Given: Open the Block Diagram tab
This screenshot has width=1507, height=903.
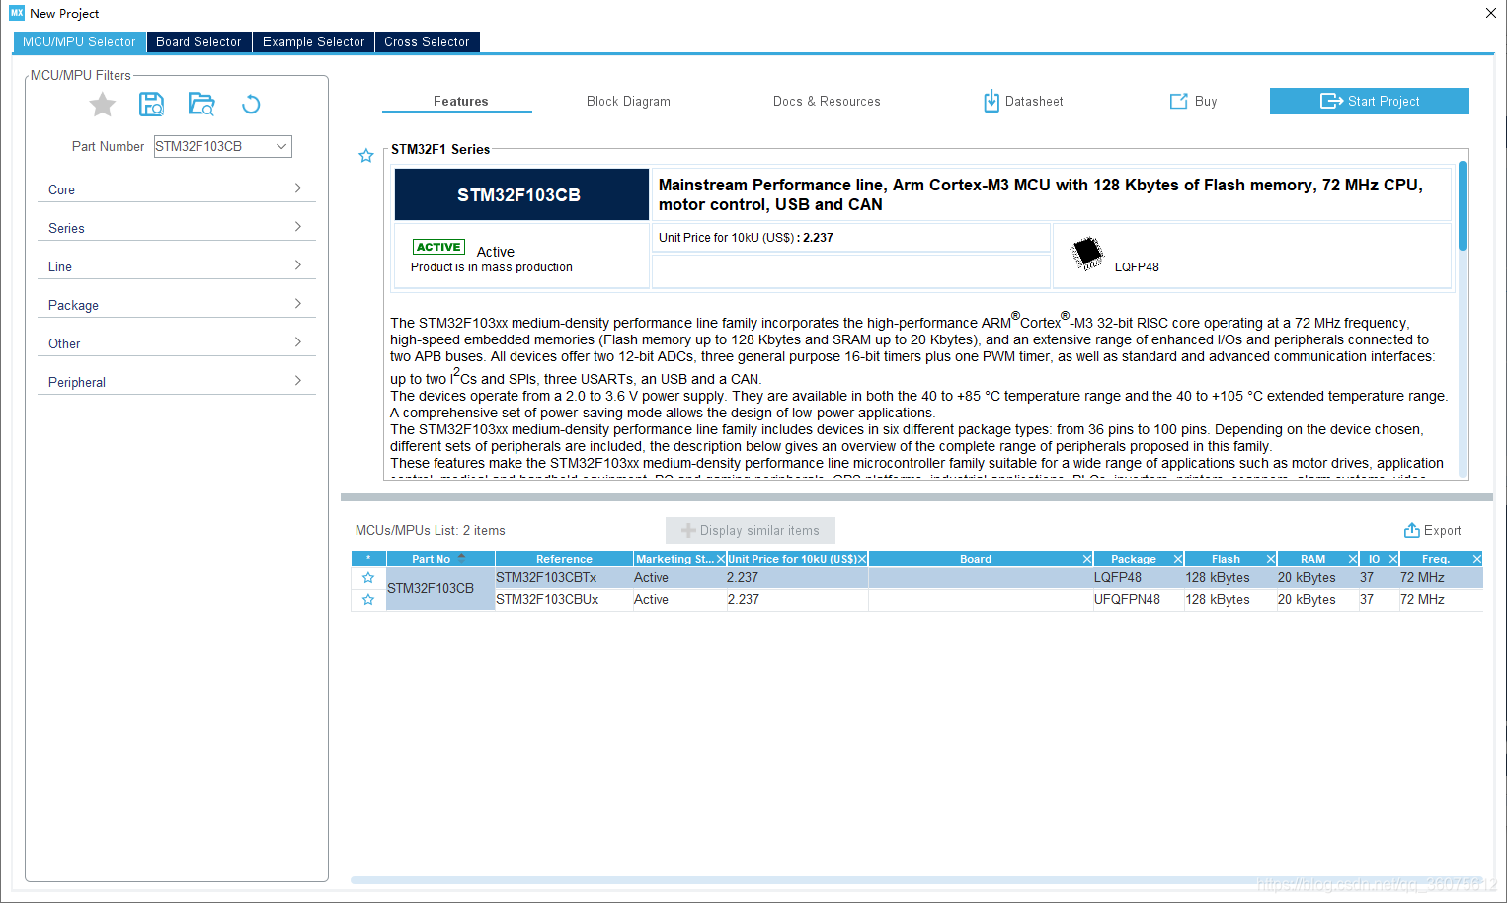Looking at the screenshot, I should pos(628,101).
